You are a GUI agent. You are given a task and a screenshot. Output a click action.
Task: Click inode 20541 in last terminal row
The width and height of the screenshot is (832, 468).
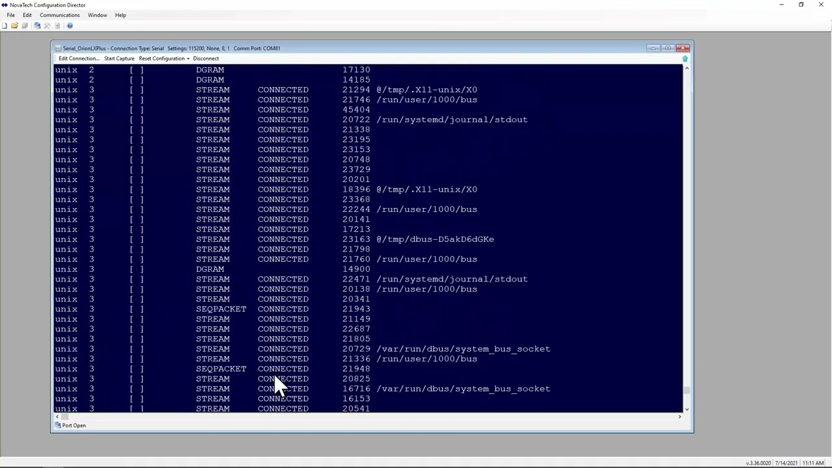(x=356, y=408)
